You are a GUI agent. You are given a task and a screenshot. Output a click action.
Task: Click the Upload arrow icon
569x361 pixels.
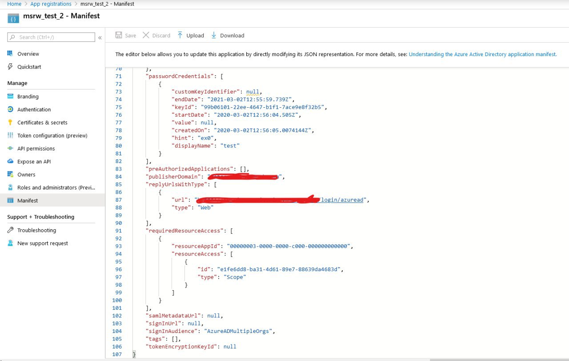pyautogui.click(x=180, y=35)
